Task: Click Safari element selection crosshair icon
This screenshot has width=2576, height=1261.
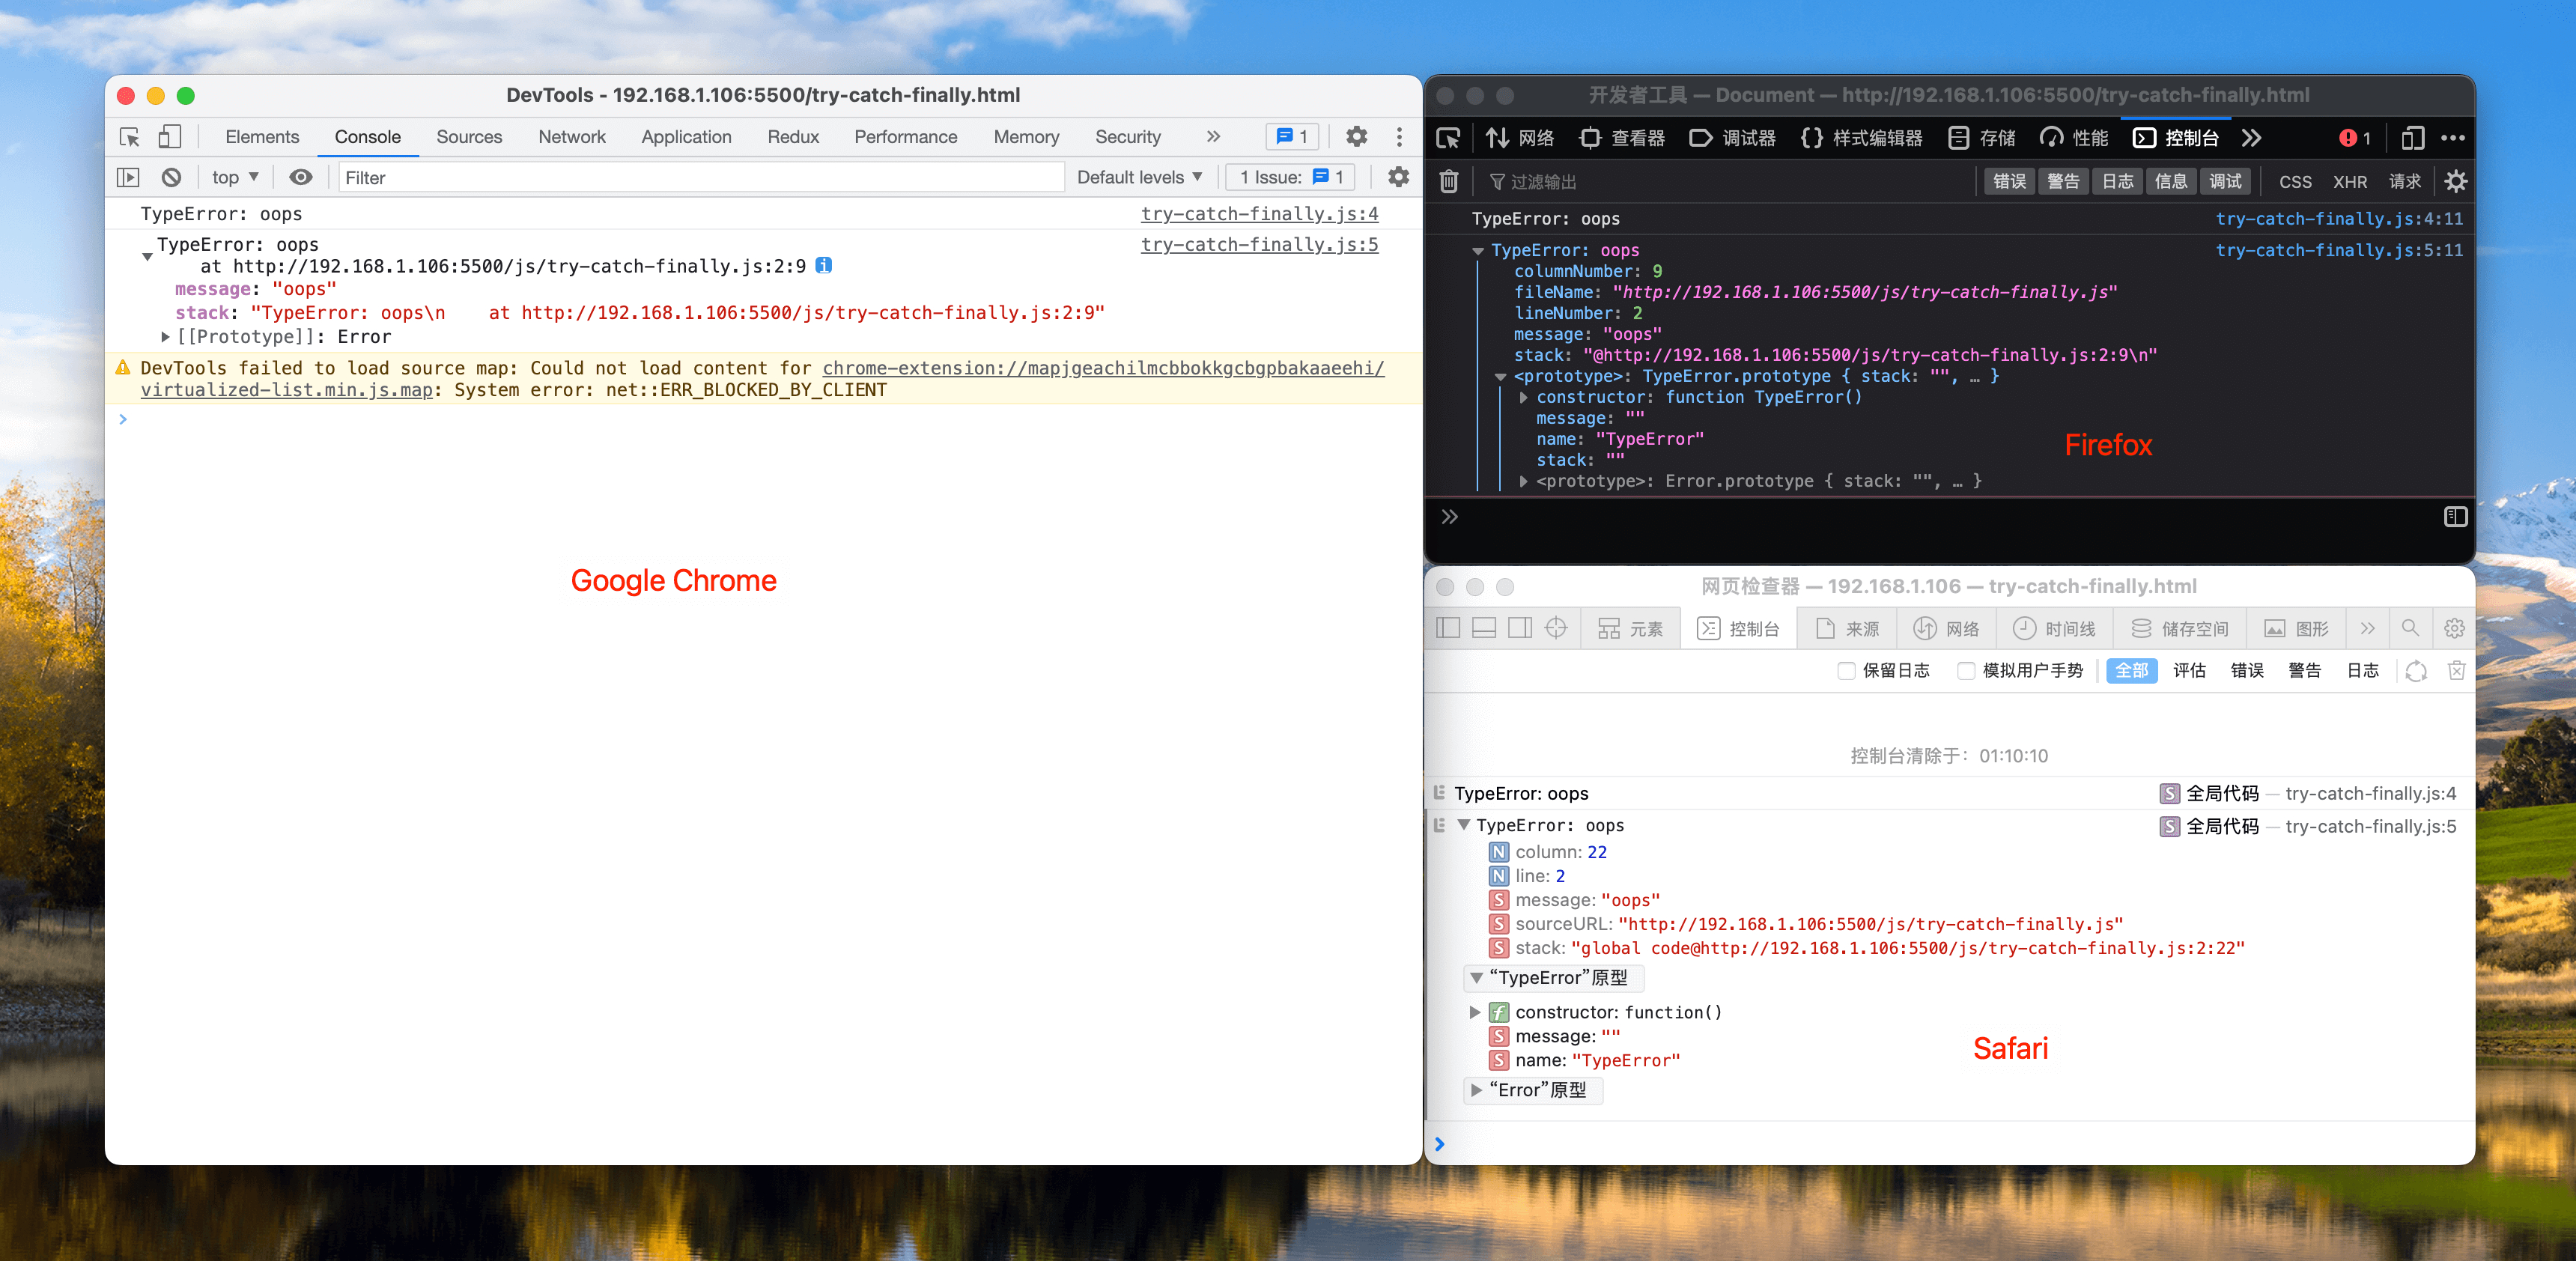Action: [x=1555, y=628]
